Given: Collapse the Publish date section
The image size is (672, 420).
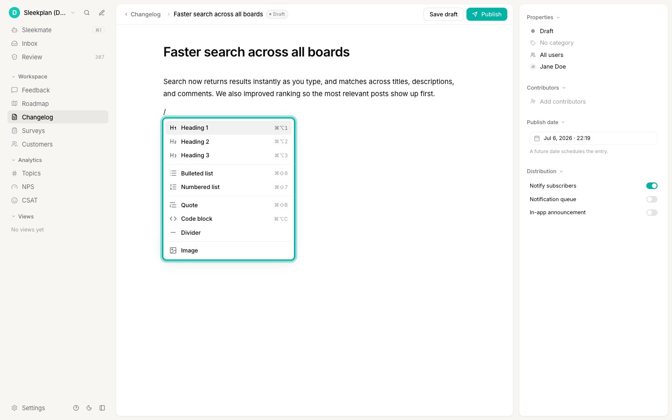Looking at the screenshot, I should 546,122.
